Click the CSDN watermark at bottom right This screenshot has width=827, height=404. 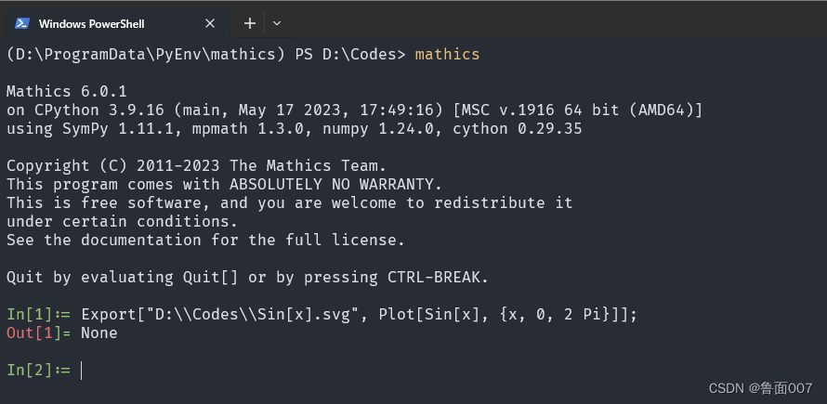pos(760,389)
